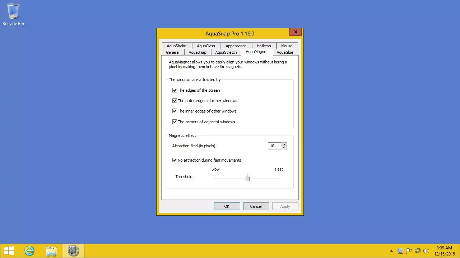
Task: Confirm settings with the OK button
Action: point(227,206)
